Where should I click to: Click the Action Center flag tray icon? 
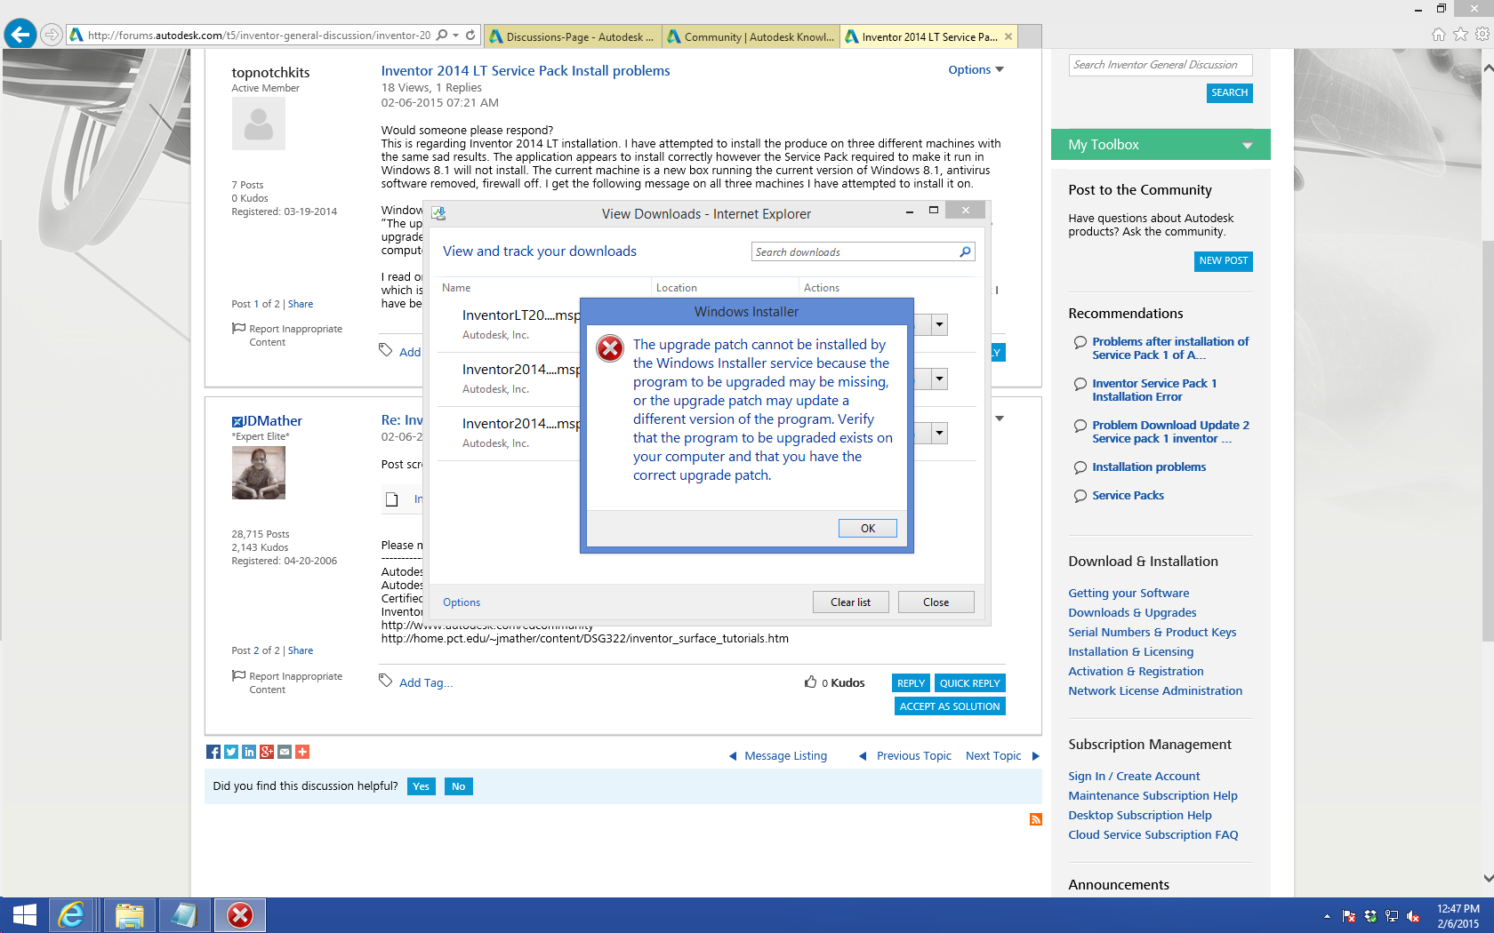1349,916
